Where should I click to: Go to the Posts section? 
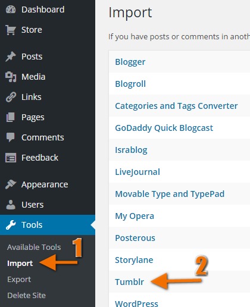[x=32, y=57]
